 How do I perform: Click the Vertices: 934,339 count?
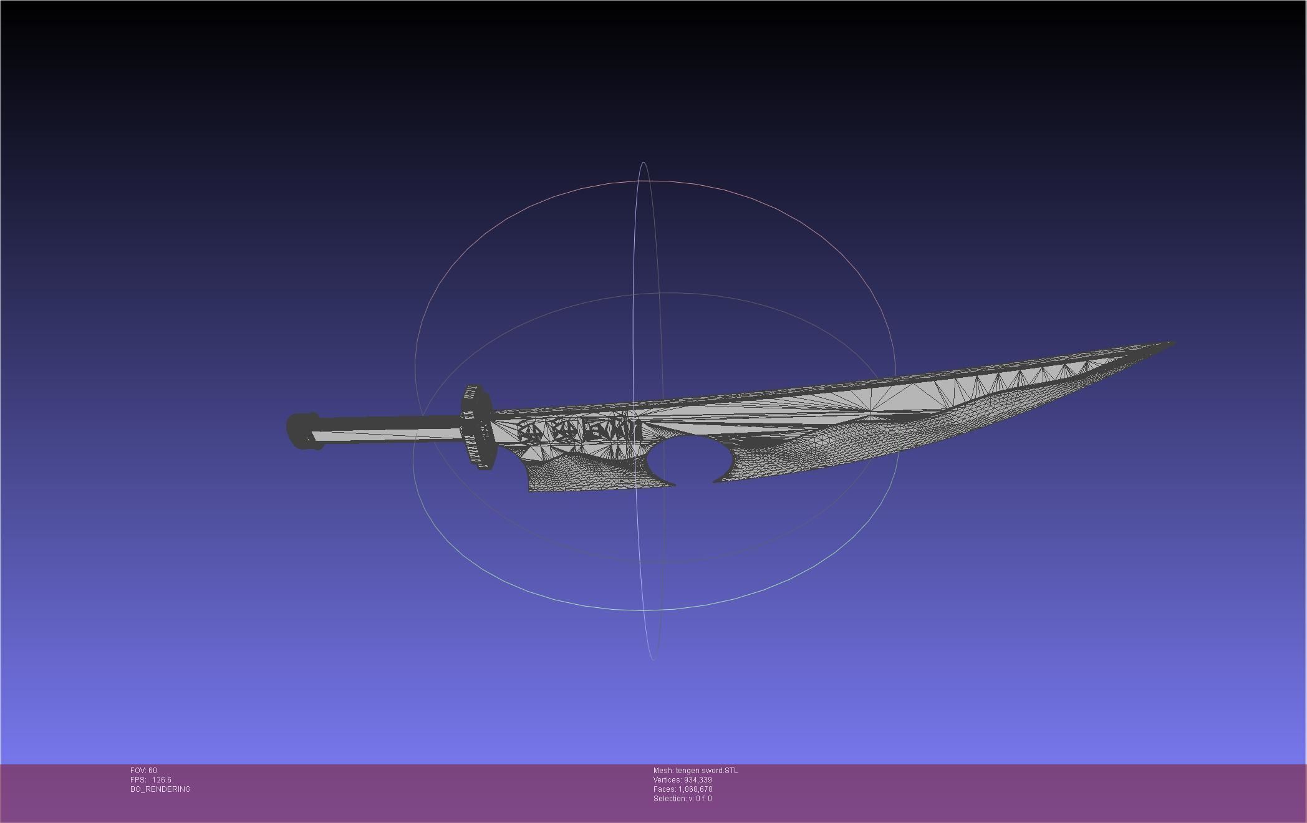pos(682,780)
